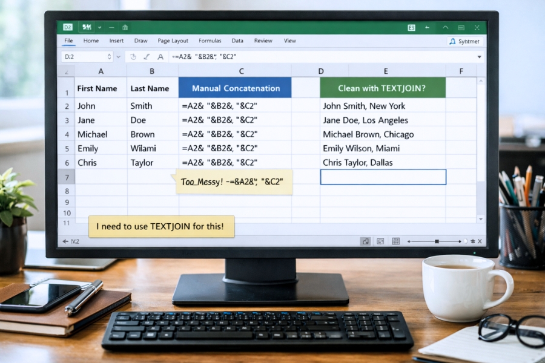Open the Normal view icon in status bar

(366, 240)
